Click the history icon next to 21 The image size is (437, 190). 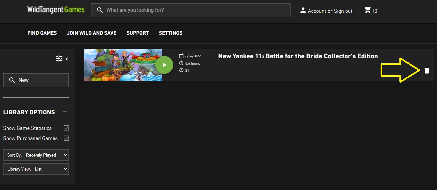tap(181, 70)
